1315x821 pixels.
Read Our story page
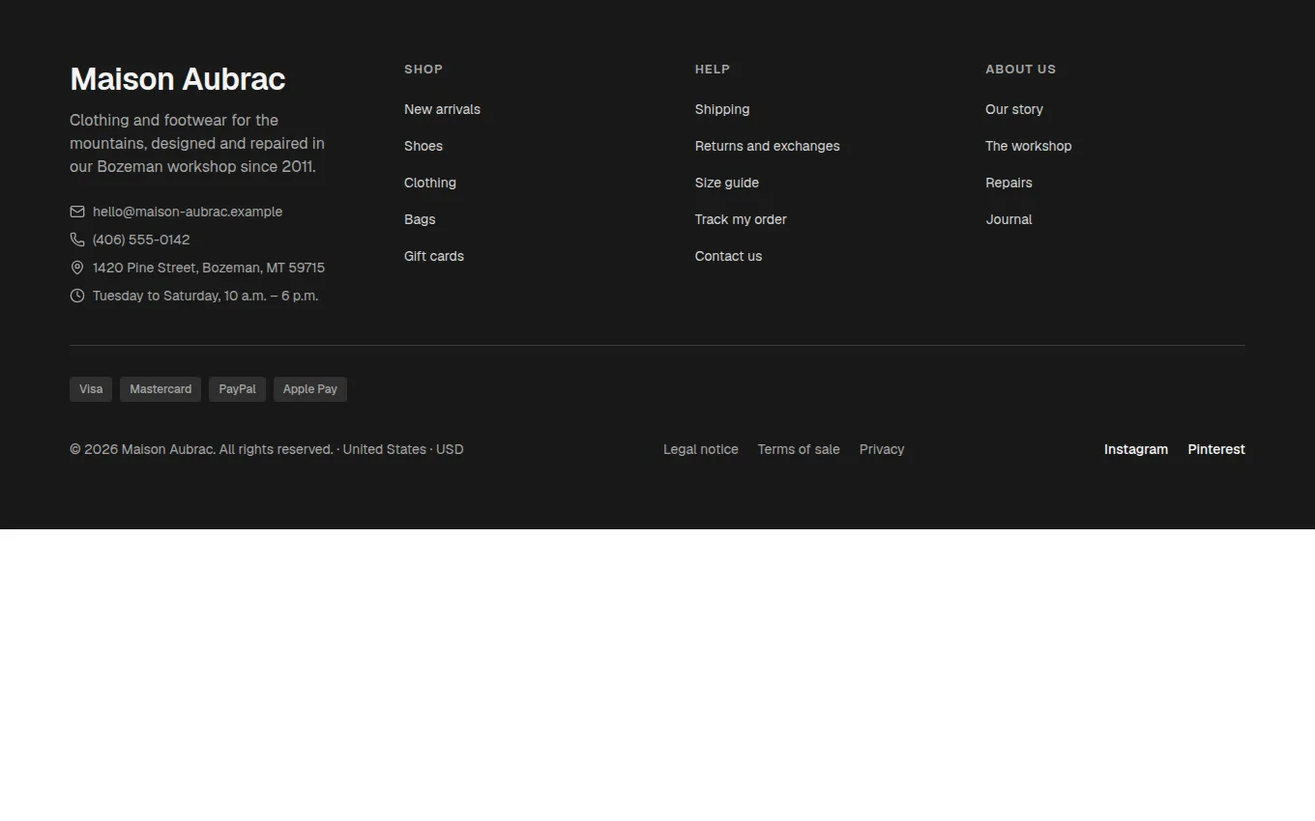[x=1014, y=109]
